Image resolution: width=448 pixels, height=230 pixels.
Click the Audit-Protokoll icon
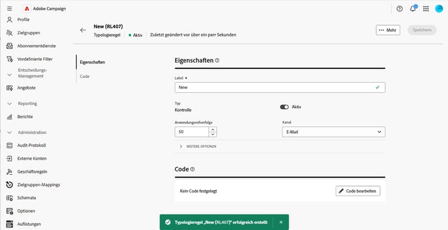(10, 145)
